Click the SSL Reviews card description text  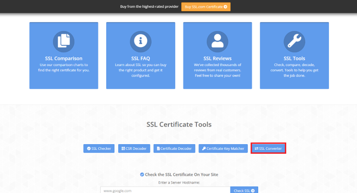click(x=217, y=70)
